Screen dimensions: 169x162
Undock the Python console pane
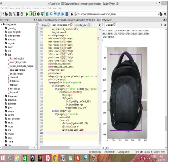tap(164, 20)
